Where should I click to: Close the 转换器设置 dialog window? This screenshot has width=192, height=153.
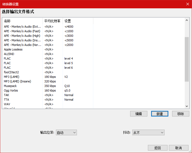(187, 4)
